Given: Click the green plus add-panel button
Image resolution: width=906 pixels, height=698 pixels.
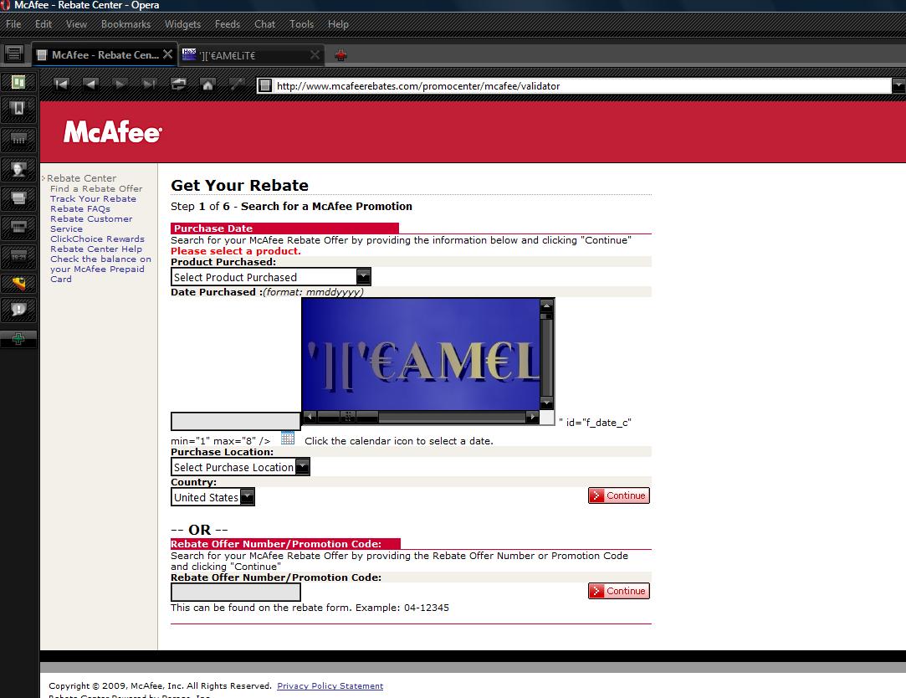Looking at the screenshot, I should [x=18, y=339].
